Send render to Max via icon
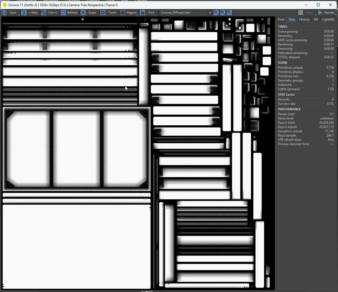Viewport: 338px width, 292px height. pyautogui.click(x=24, y=13)
